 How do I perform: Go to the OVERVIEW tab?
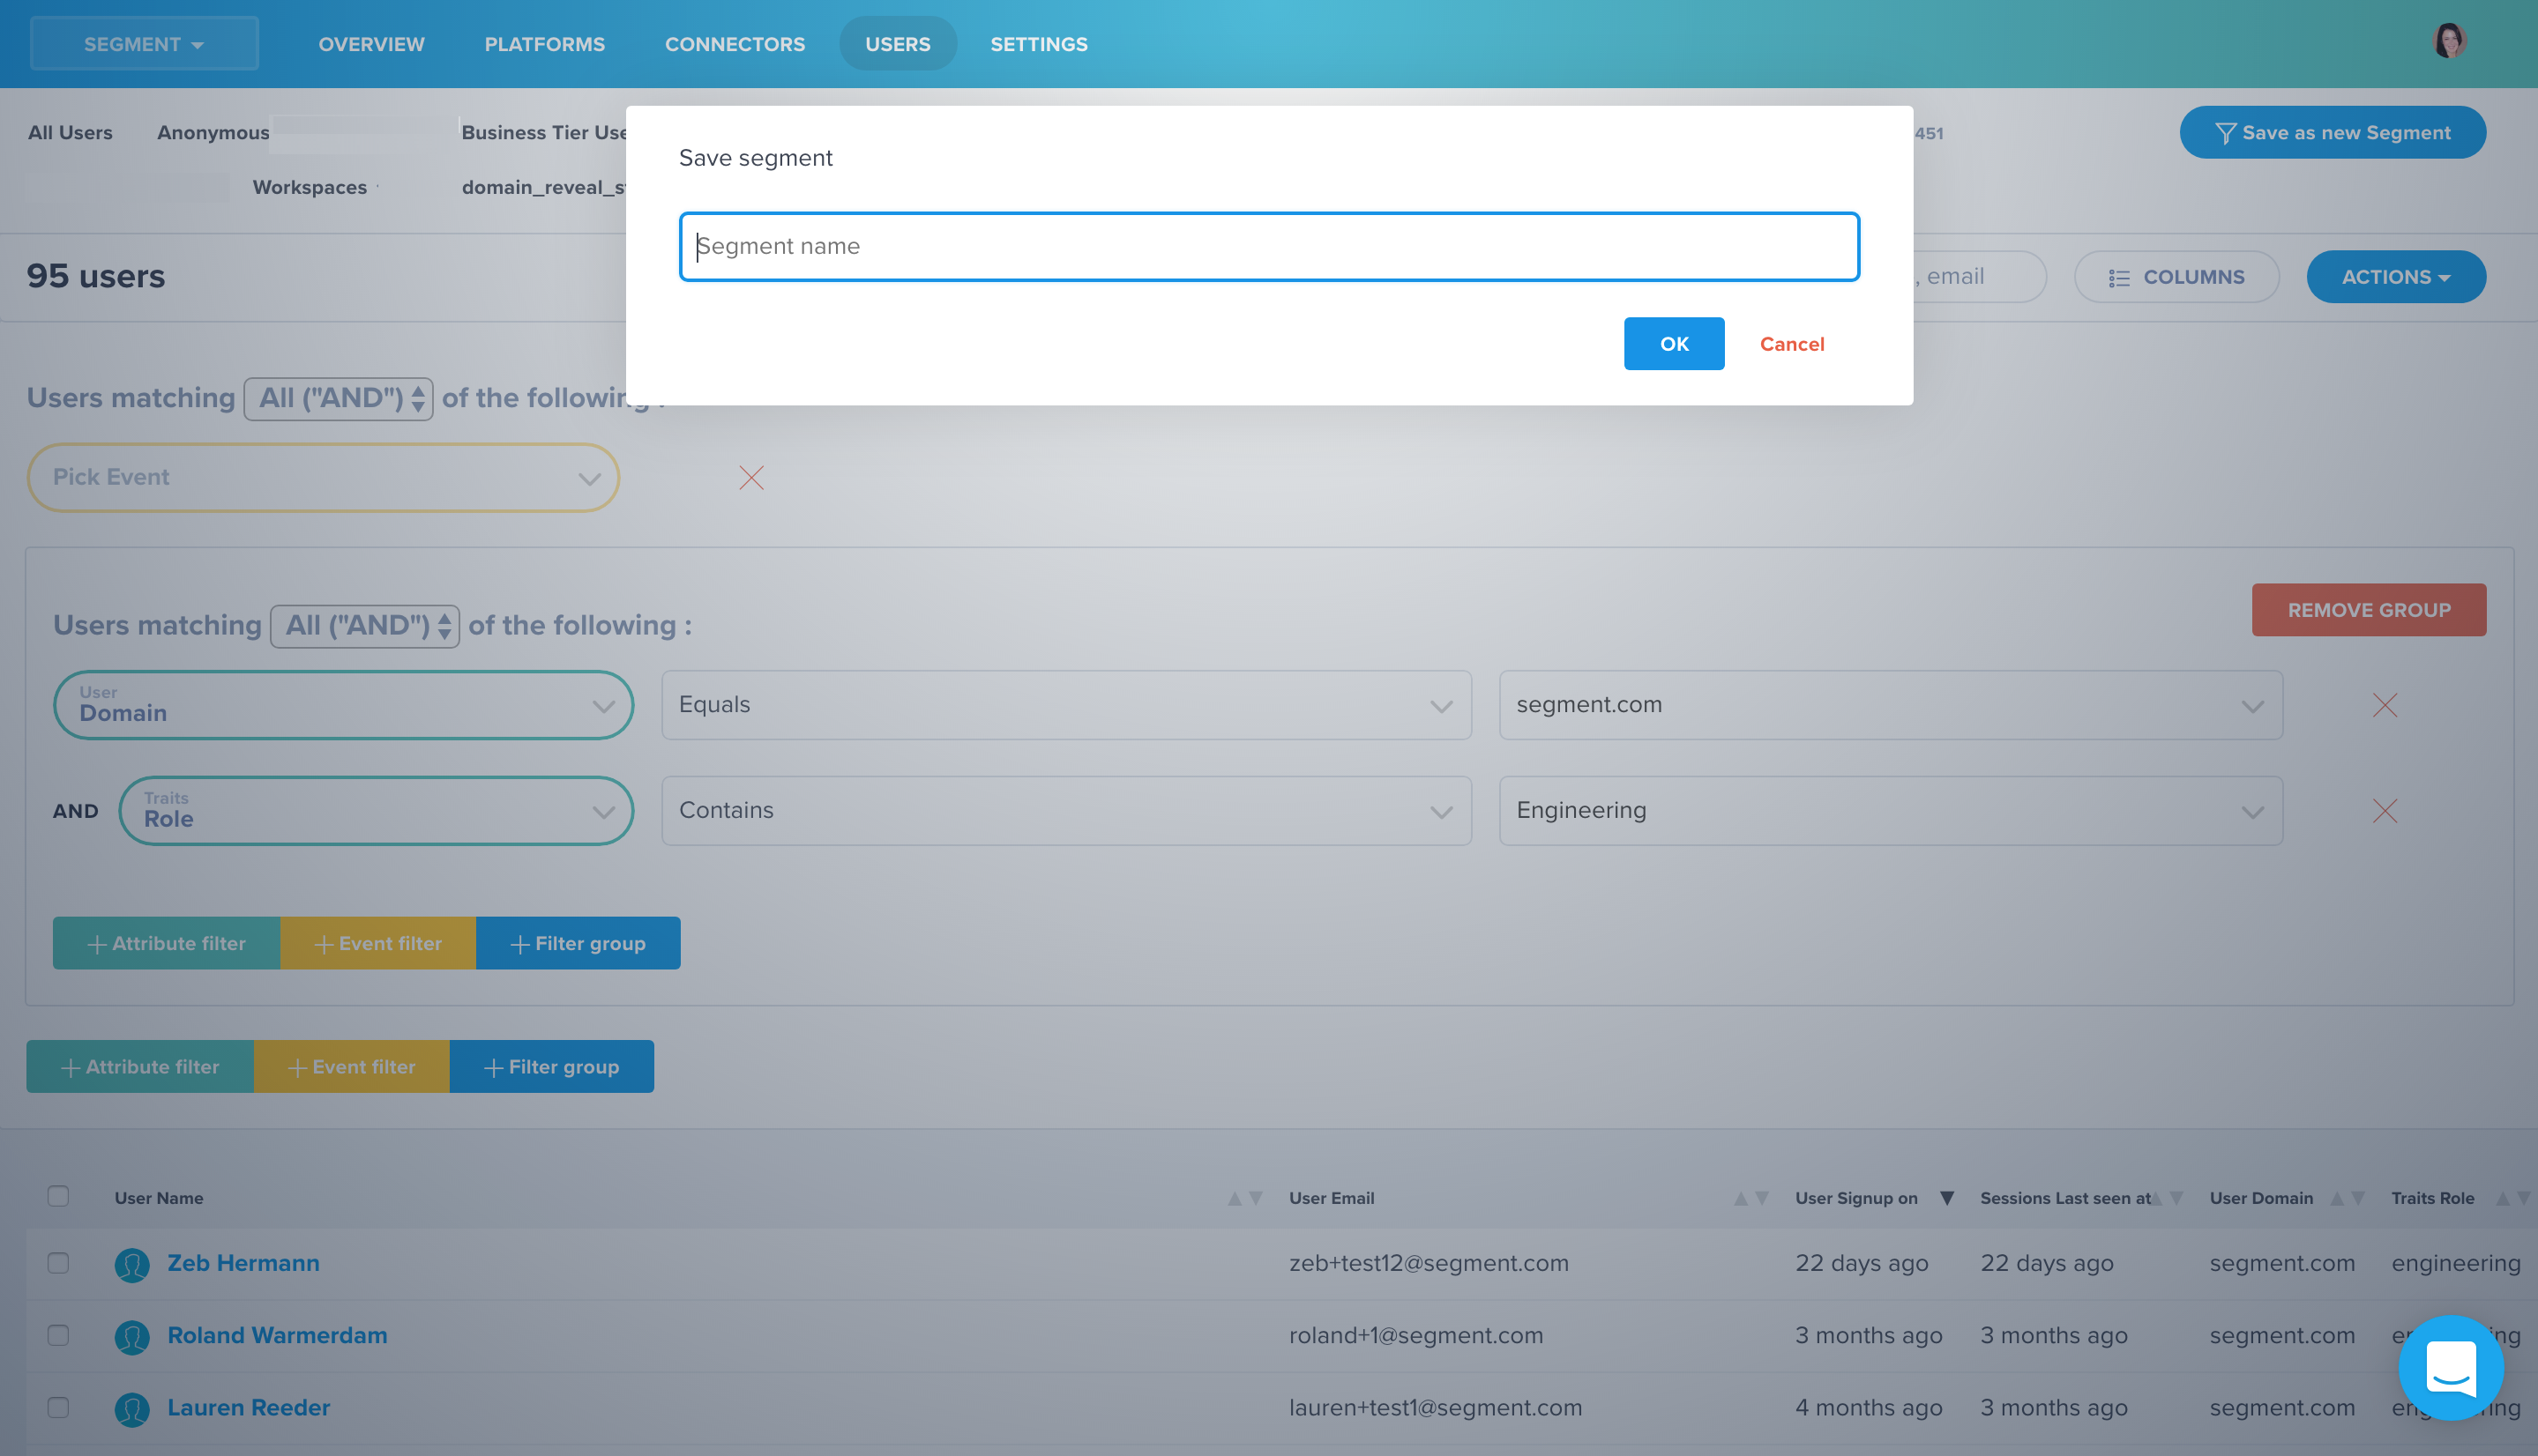pyautogui.click(x=371, y=44)
